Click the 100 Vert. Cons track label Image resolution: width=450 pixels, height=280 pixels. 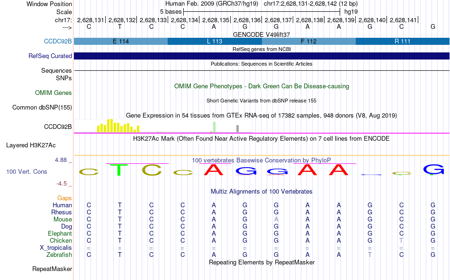27,171
